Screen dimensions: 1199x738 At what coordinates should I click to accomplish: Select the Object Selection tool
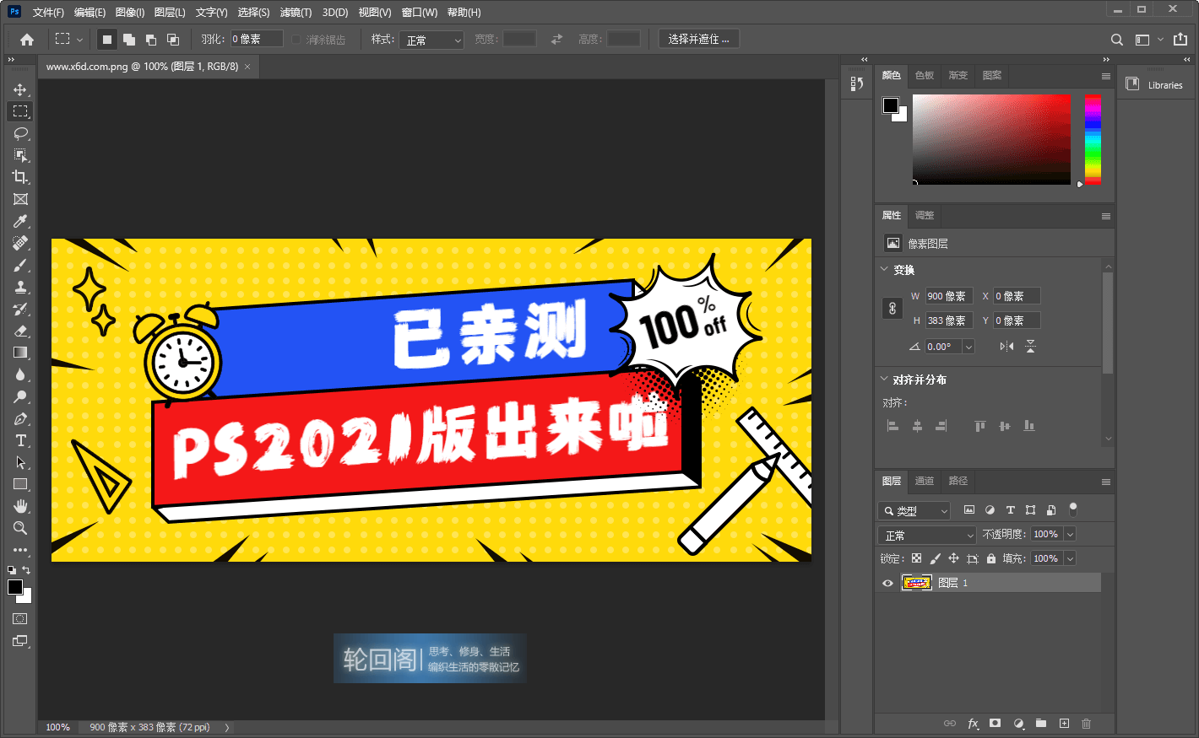coord(20,155)
